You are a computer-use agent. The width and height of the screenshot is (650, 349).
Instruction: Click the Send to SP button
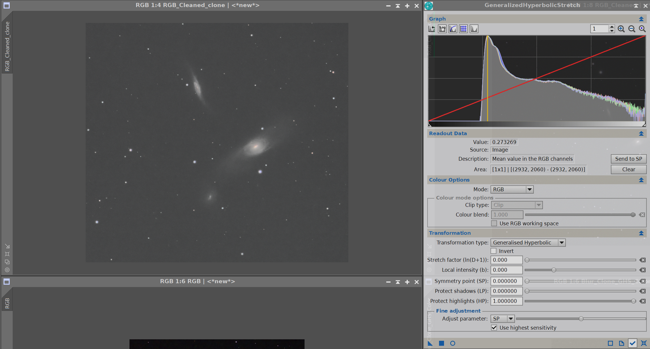629,159
